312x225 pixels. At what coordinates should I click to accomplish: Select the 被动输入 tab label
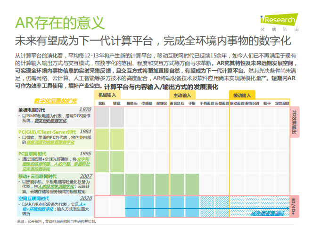(242, 96)
